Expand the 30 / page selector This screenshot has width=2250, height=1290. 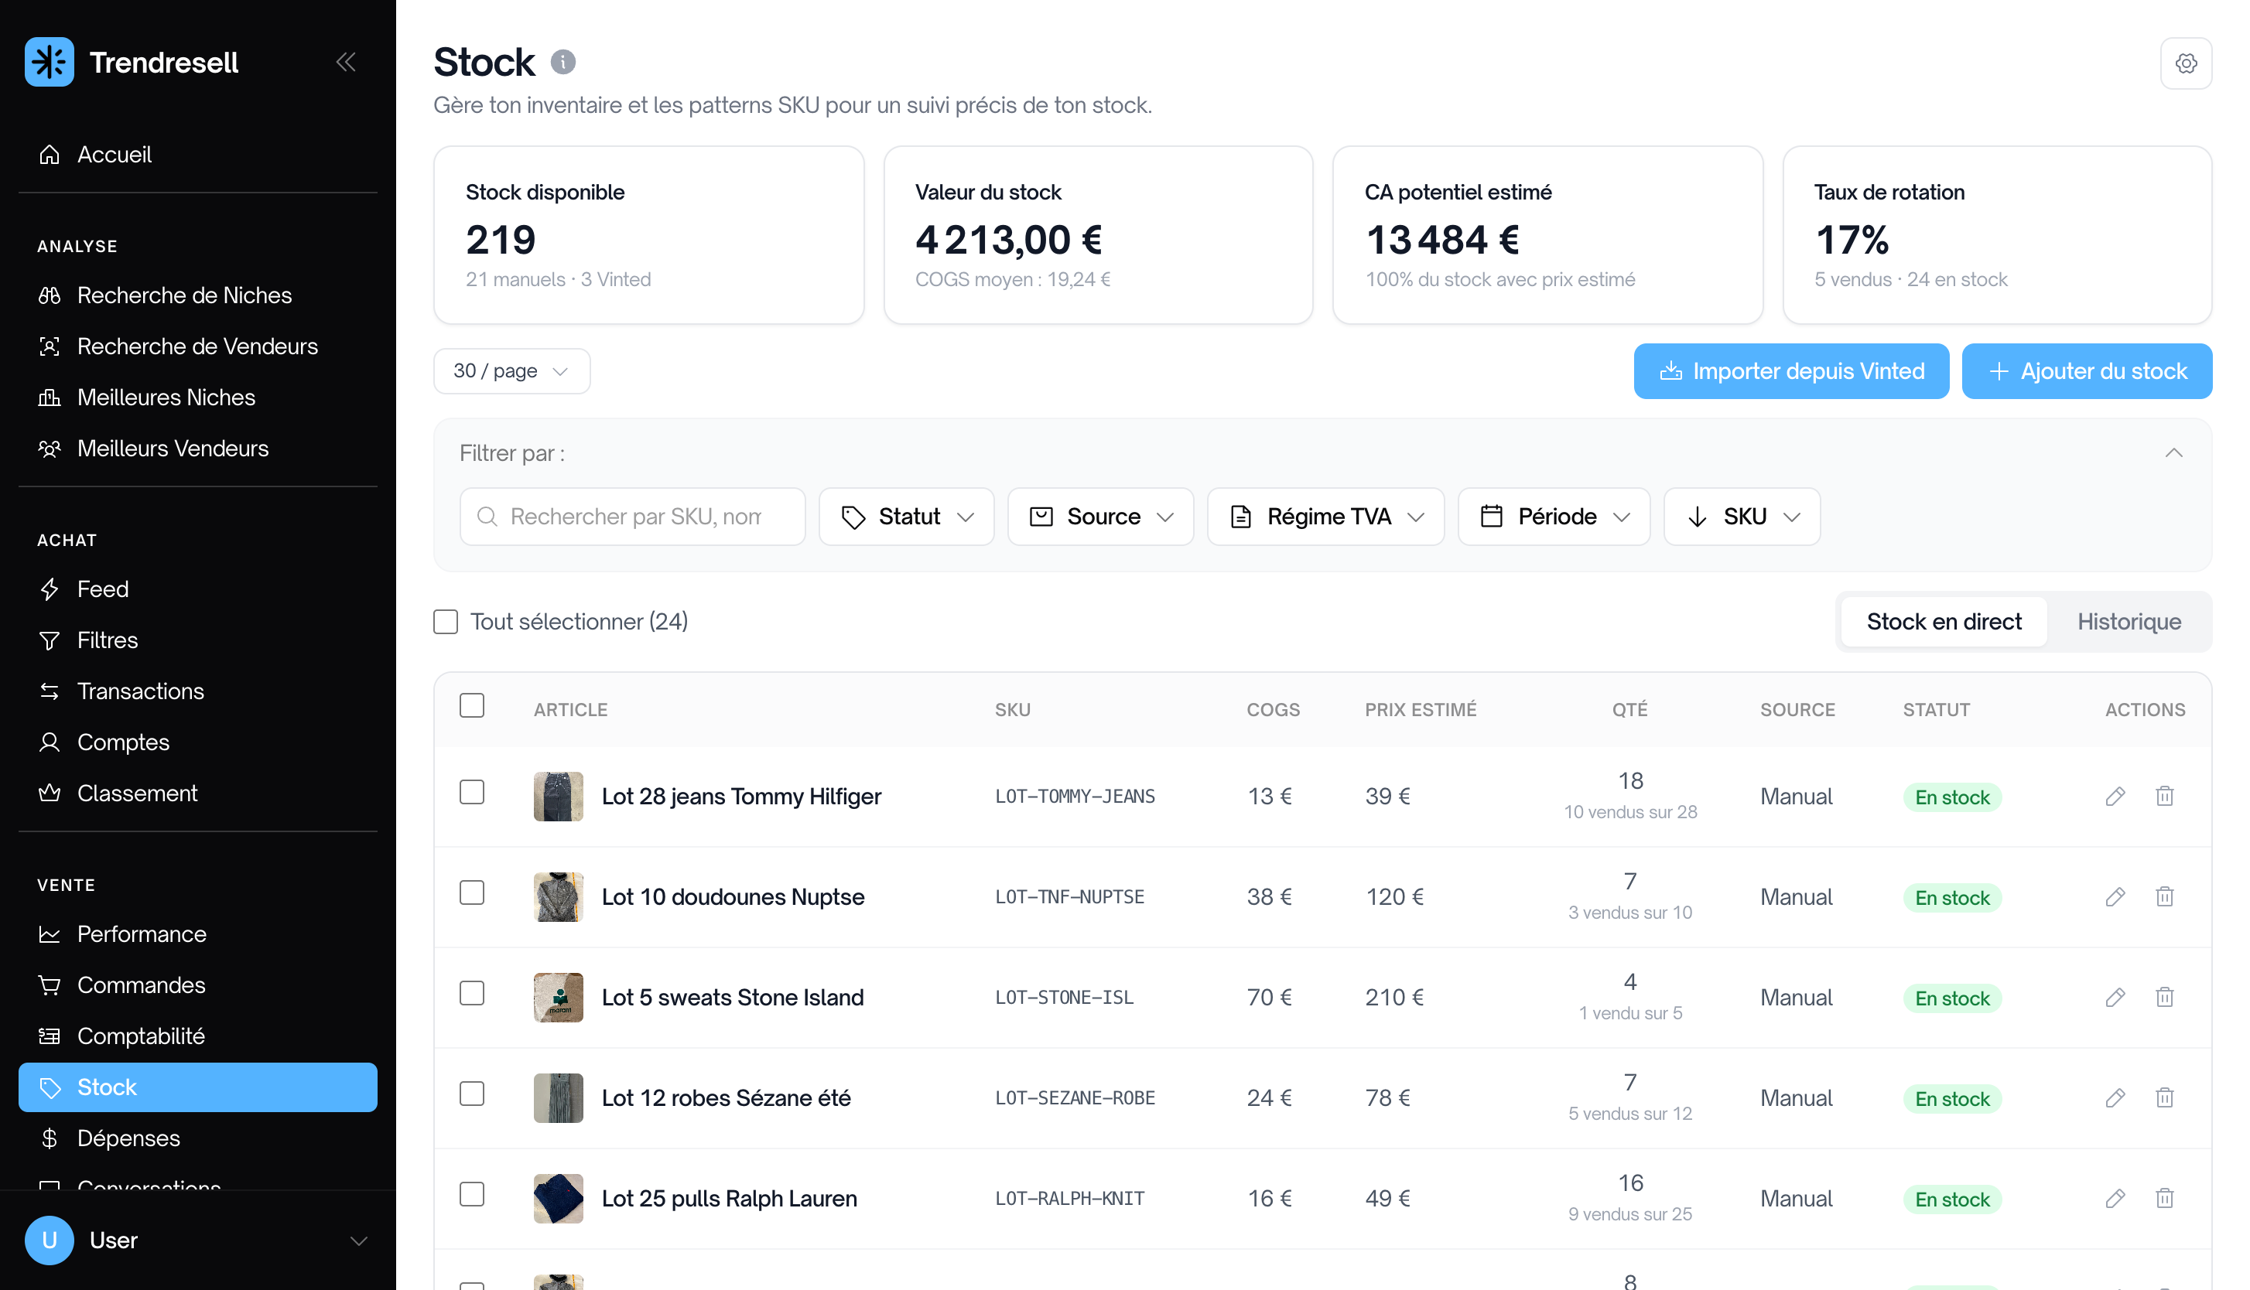pyautogui.click(x=511, y=370)
